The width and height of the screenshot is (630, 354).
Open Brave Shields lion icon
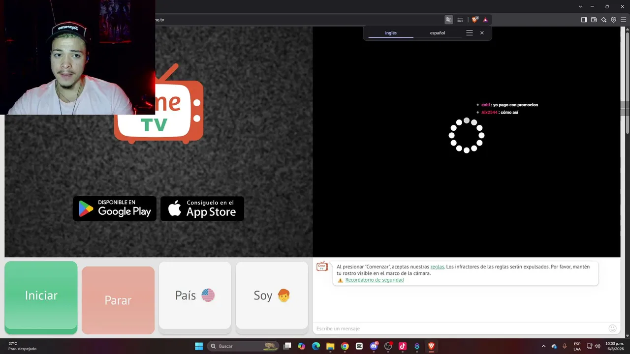(x=475, y=20)
